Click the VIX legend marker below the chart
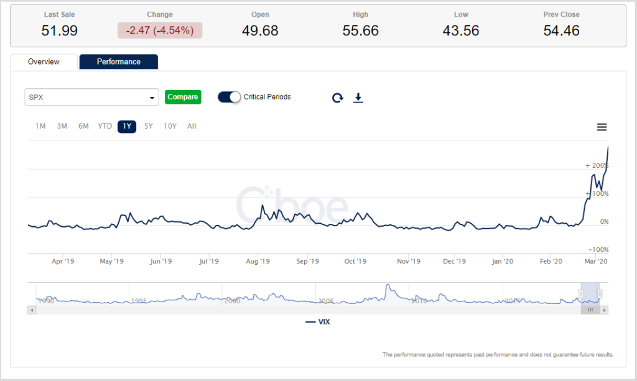Screen dimensions: 637x381 point(309,321)
